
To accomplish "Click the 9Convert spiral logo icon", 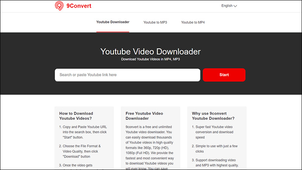I will 59,6.
